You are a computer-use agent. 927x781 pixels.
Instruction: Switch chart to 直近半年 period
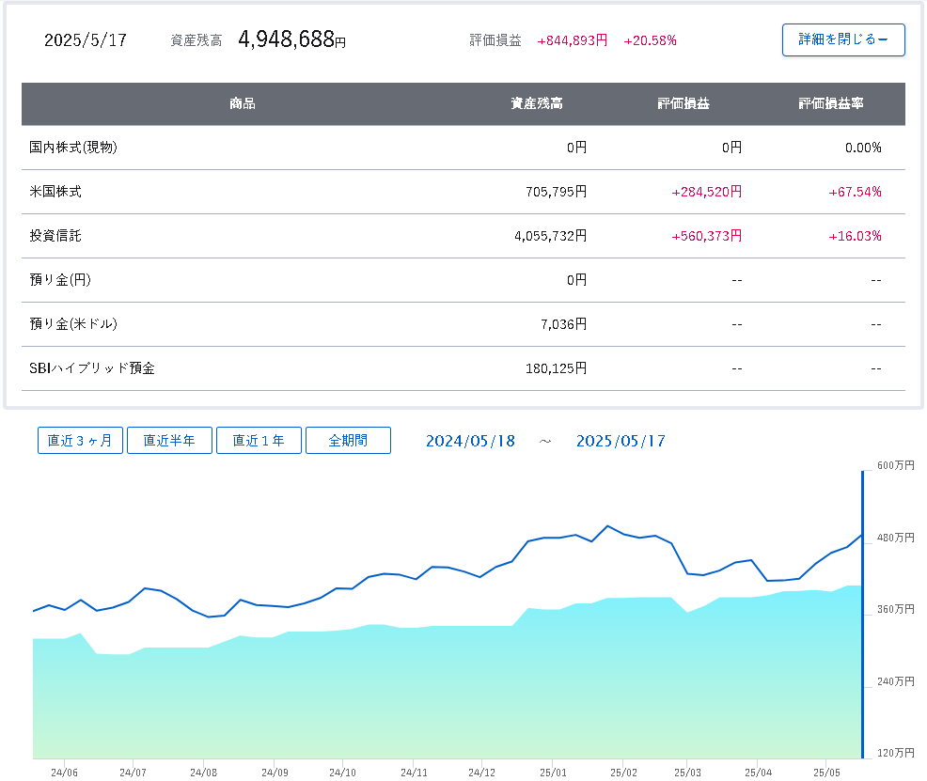(x=169, y=440)
